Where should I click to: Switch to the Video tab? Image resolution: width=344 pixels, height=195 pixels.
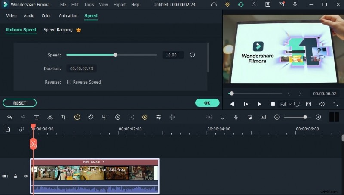click(x=11, y=16)
